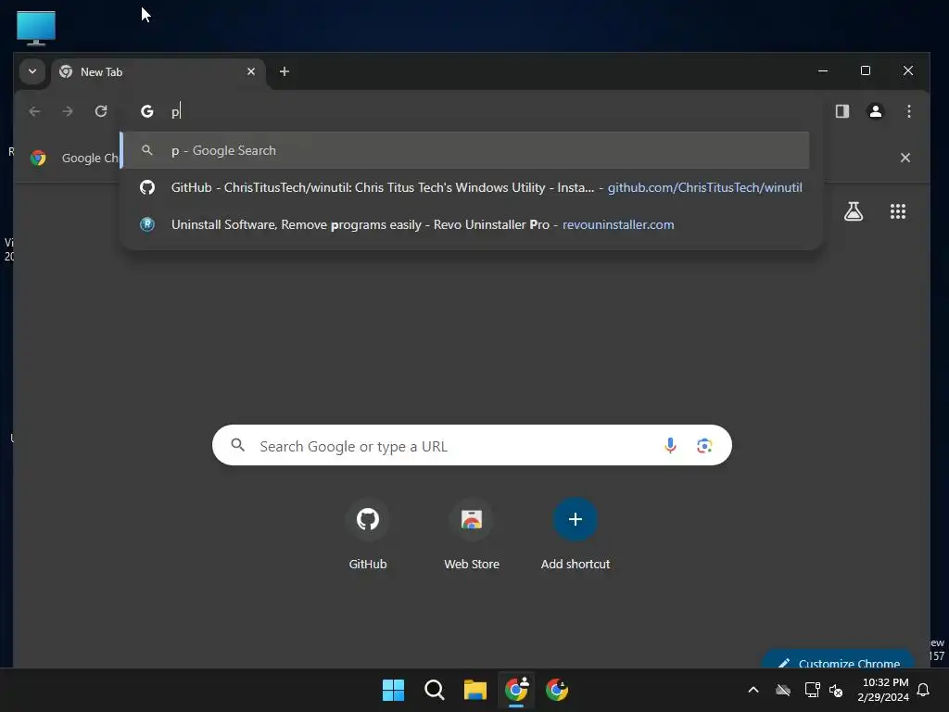Show hidden system tray icons
Image resolution: width=949 pixels, height=712 pixels.
[753, 690]
